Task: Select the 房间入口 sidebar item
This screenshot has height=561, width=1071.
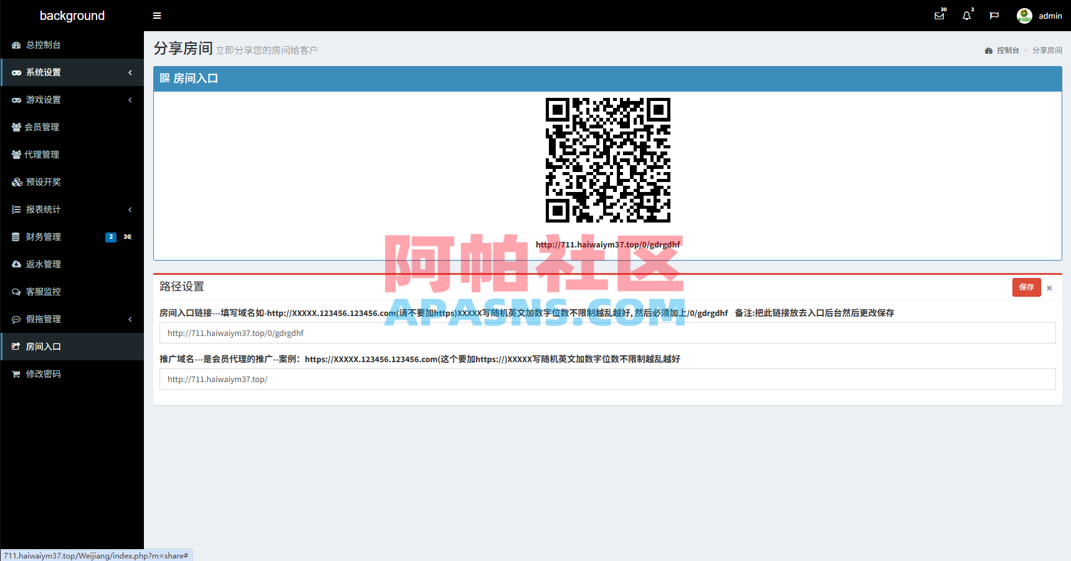Action: coord(72,347)
